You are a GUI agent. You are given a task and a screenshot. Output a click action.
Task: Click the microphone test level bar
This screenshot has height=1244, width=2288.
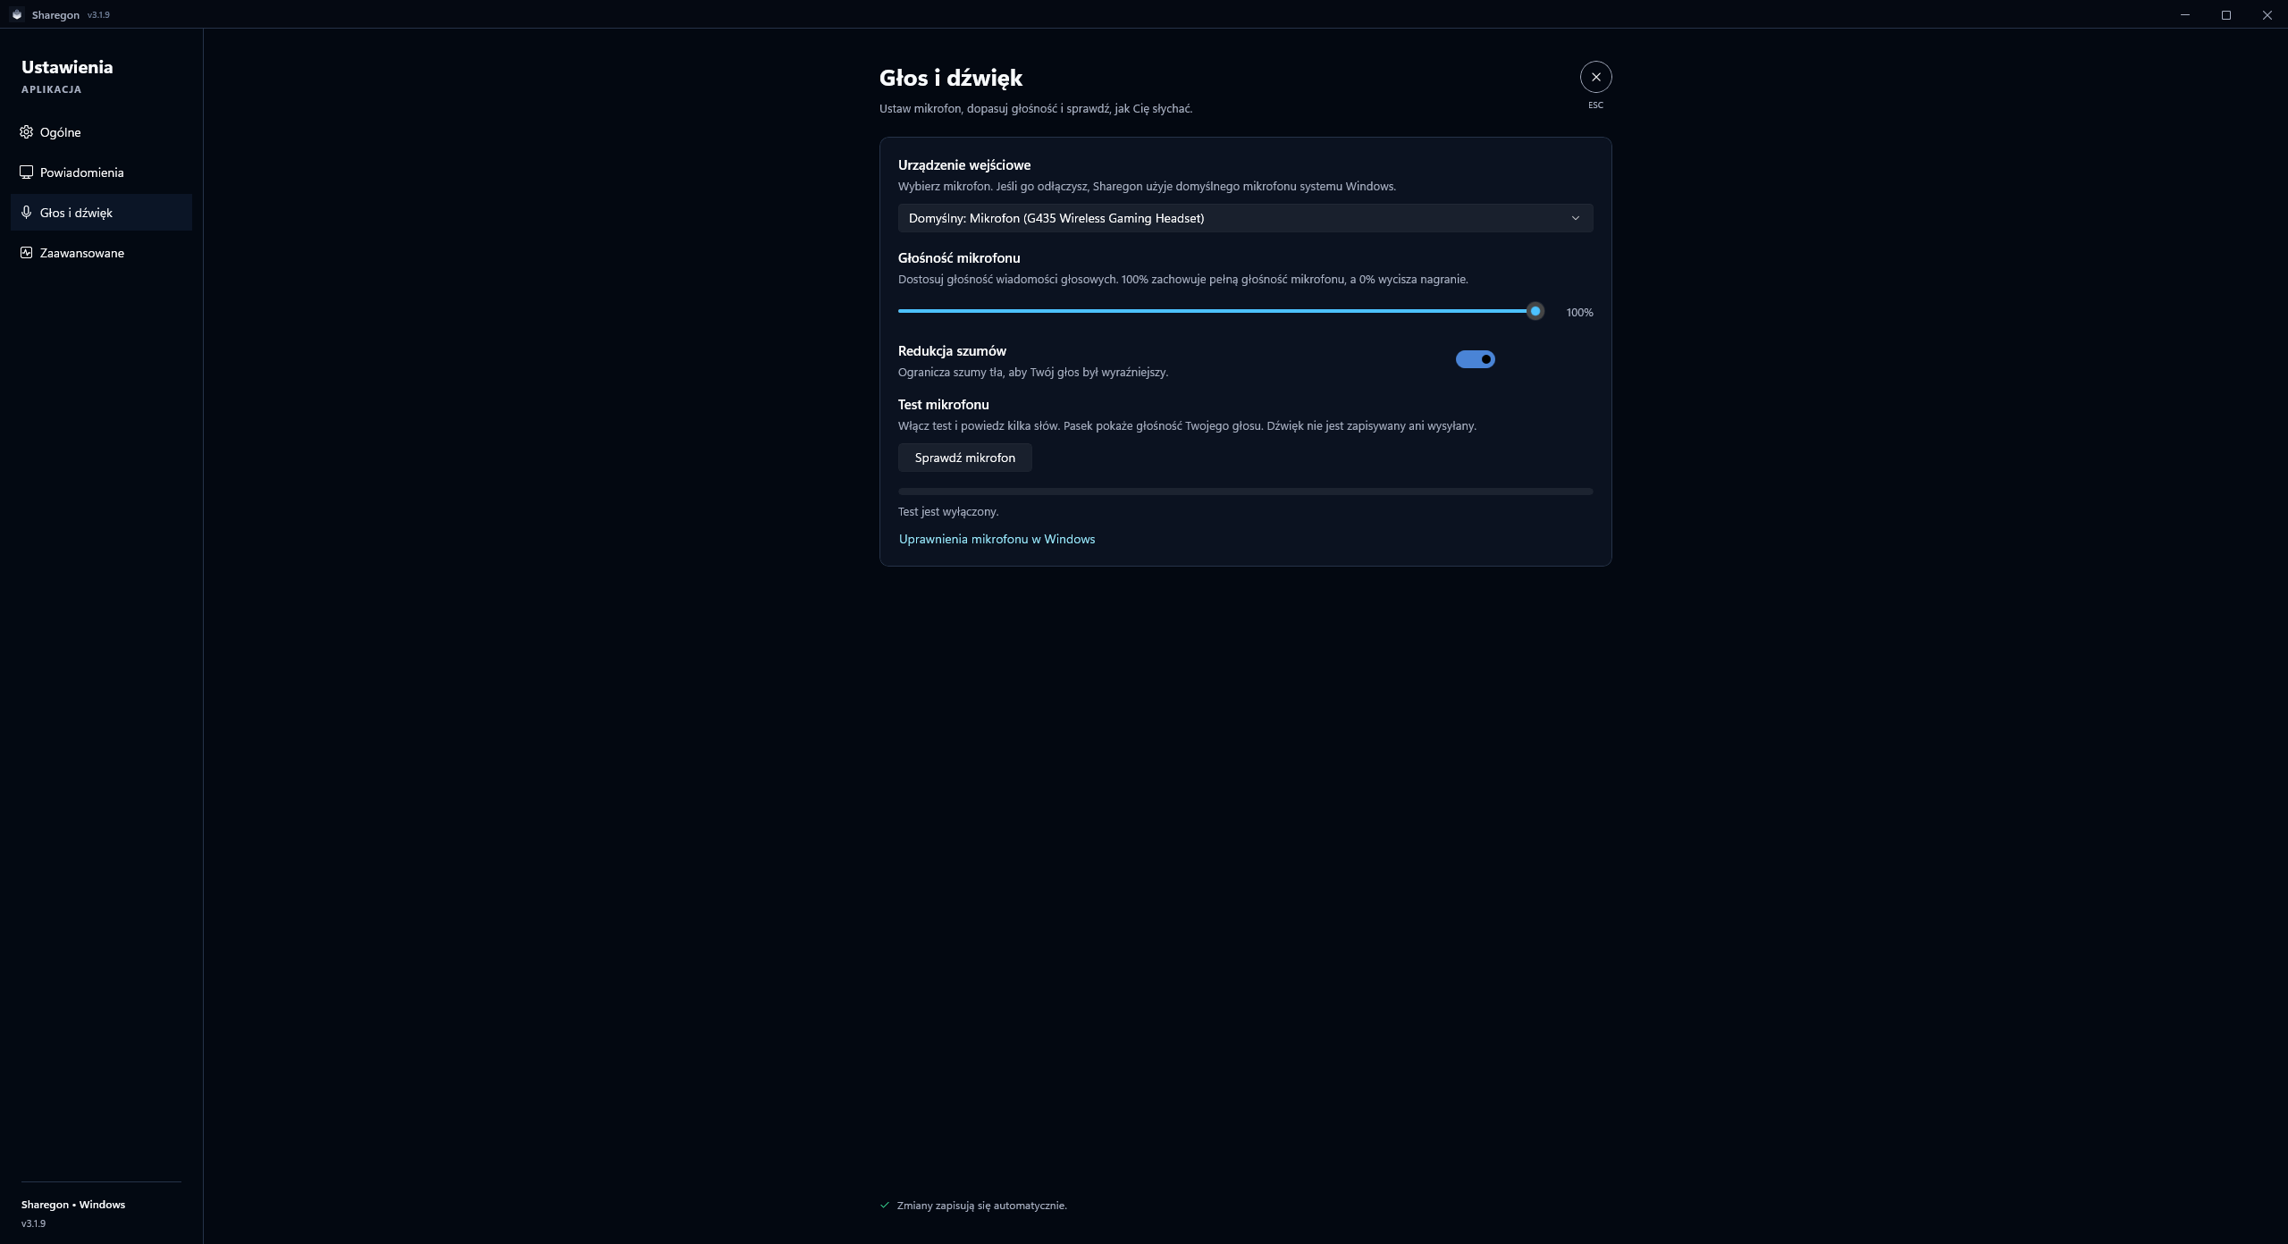(1245, 492)
